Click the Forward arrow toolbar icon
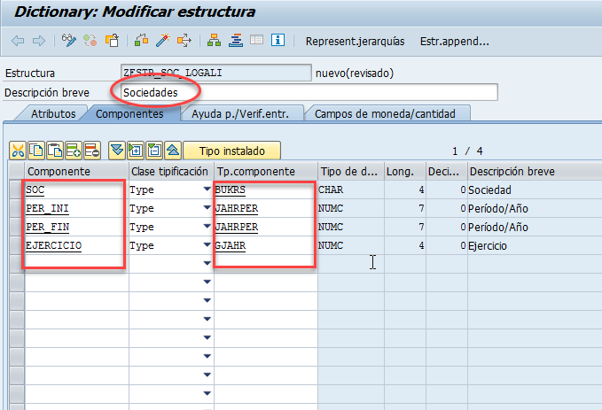This screenshot has width=602, height=410. [39, 40]
